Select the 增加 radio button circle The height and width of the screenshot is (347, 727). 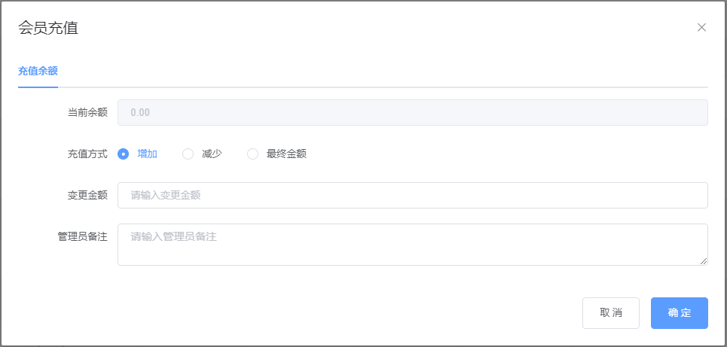click(x=124, y=154)
